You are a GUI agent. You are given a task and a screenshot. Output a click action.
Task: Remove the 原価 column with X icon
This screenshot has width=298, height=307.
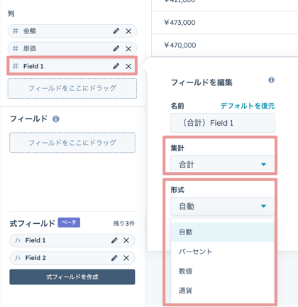pos(128,48)
